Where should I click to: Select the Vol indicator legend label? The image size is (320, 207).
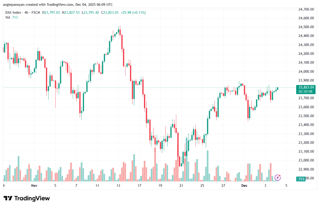7,17
